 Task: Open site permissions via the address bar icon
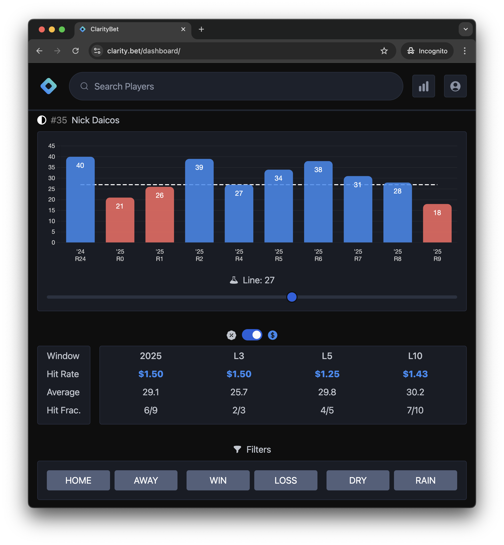point(97,51)
